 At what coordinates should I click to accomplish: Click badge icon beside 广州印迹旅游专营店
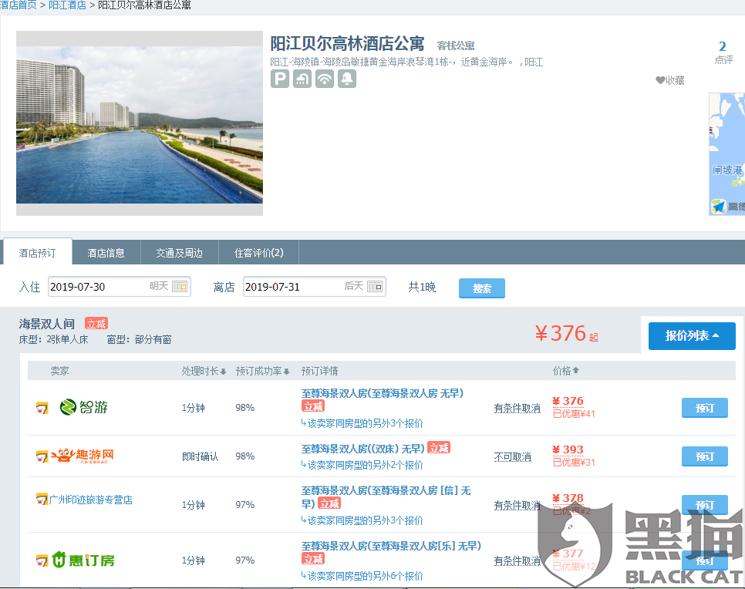pyautogui.click(x=42, y=500)
